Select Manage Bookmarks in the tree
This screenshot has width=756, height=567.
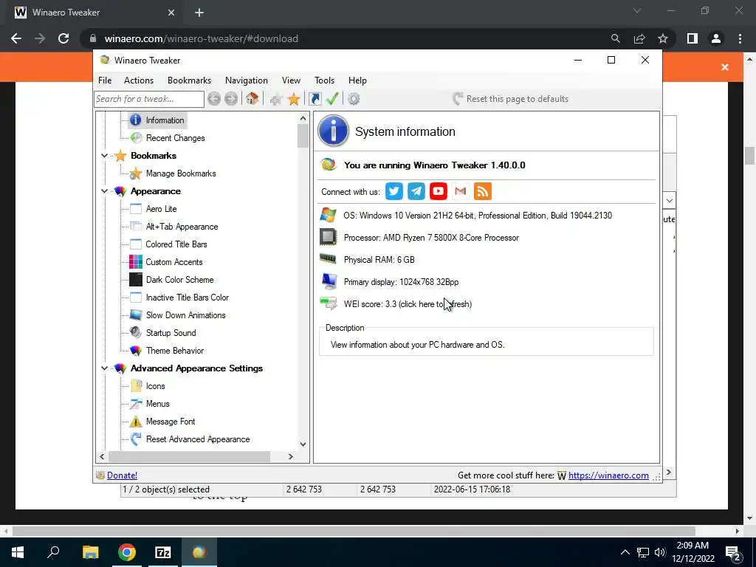181,173
